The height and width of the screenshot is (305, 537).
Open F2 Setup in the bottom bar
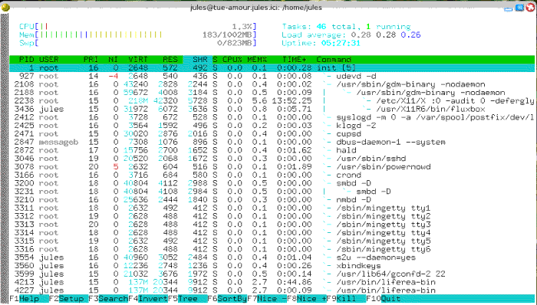[x=68, y=299]
